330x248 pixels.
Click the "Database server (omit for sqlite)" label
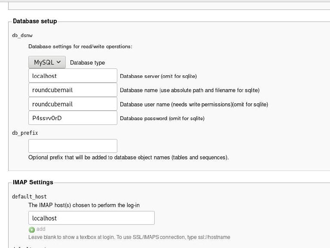tap(158, 76)
